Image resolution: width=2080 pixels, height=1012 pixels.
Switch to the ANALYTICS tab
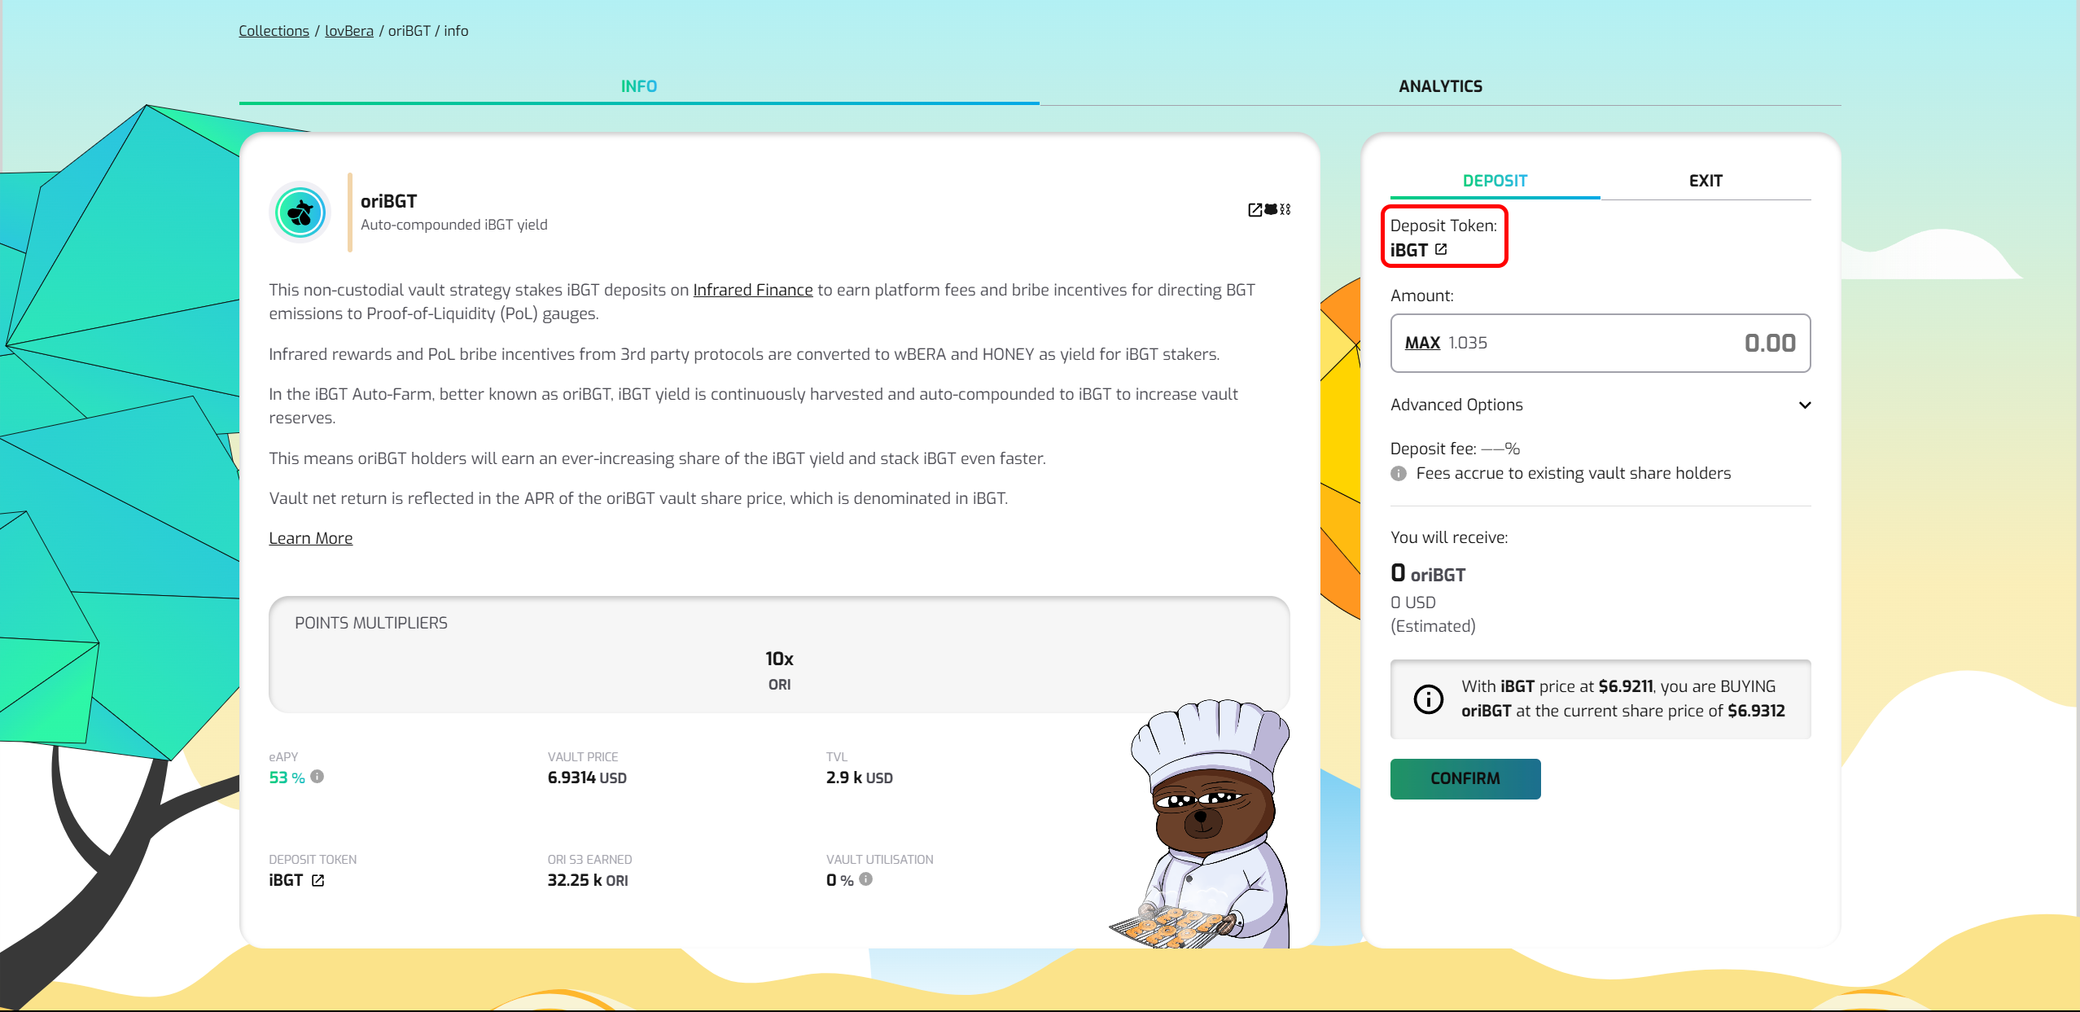coord(1439,86)
